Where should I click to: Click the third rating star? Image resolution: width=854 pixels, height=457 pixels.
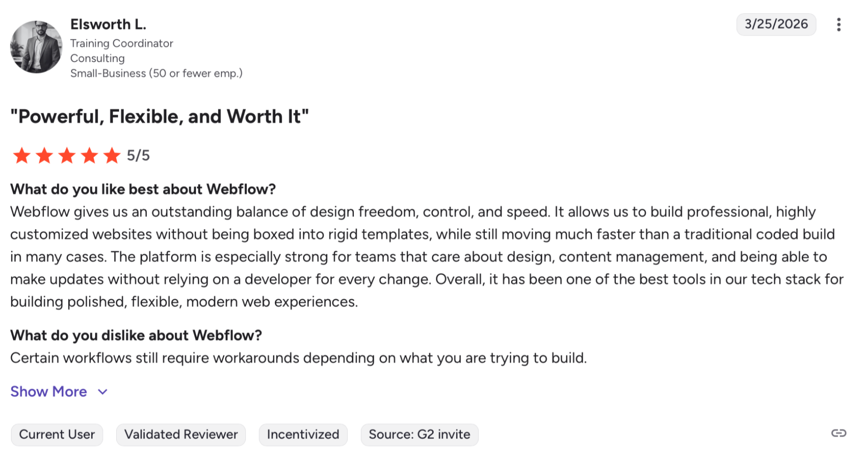pyautogui.click(x=67, y=155)
